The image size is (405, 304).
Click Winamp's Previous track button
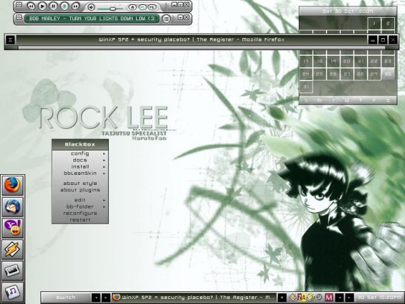pos(31,6)
